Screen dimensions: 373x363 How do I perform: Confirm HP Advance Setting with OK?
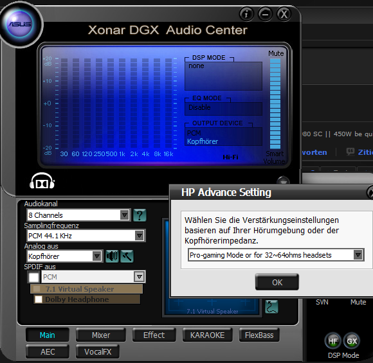277,282
